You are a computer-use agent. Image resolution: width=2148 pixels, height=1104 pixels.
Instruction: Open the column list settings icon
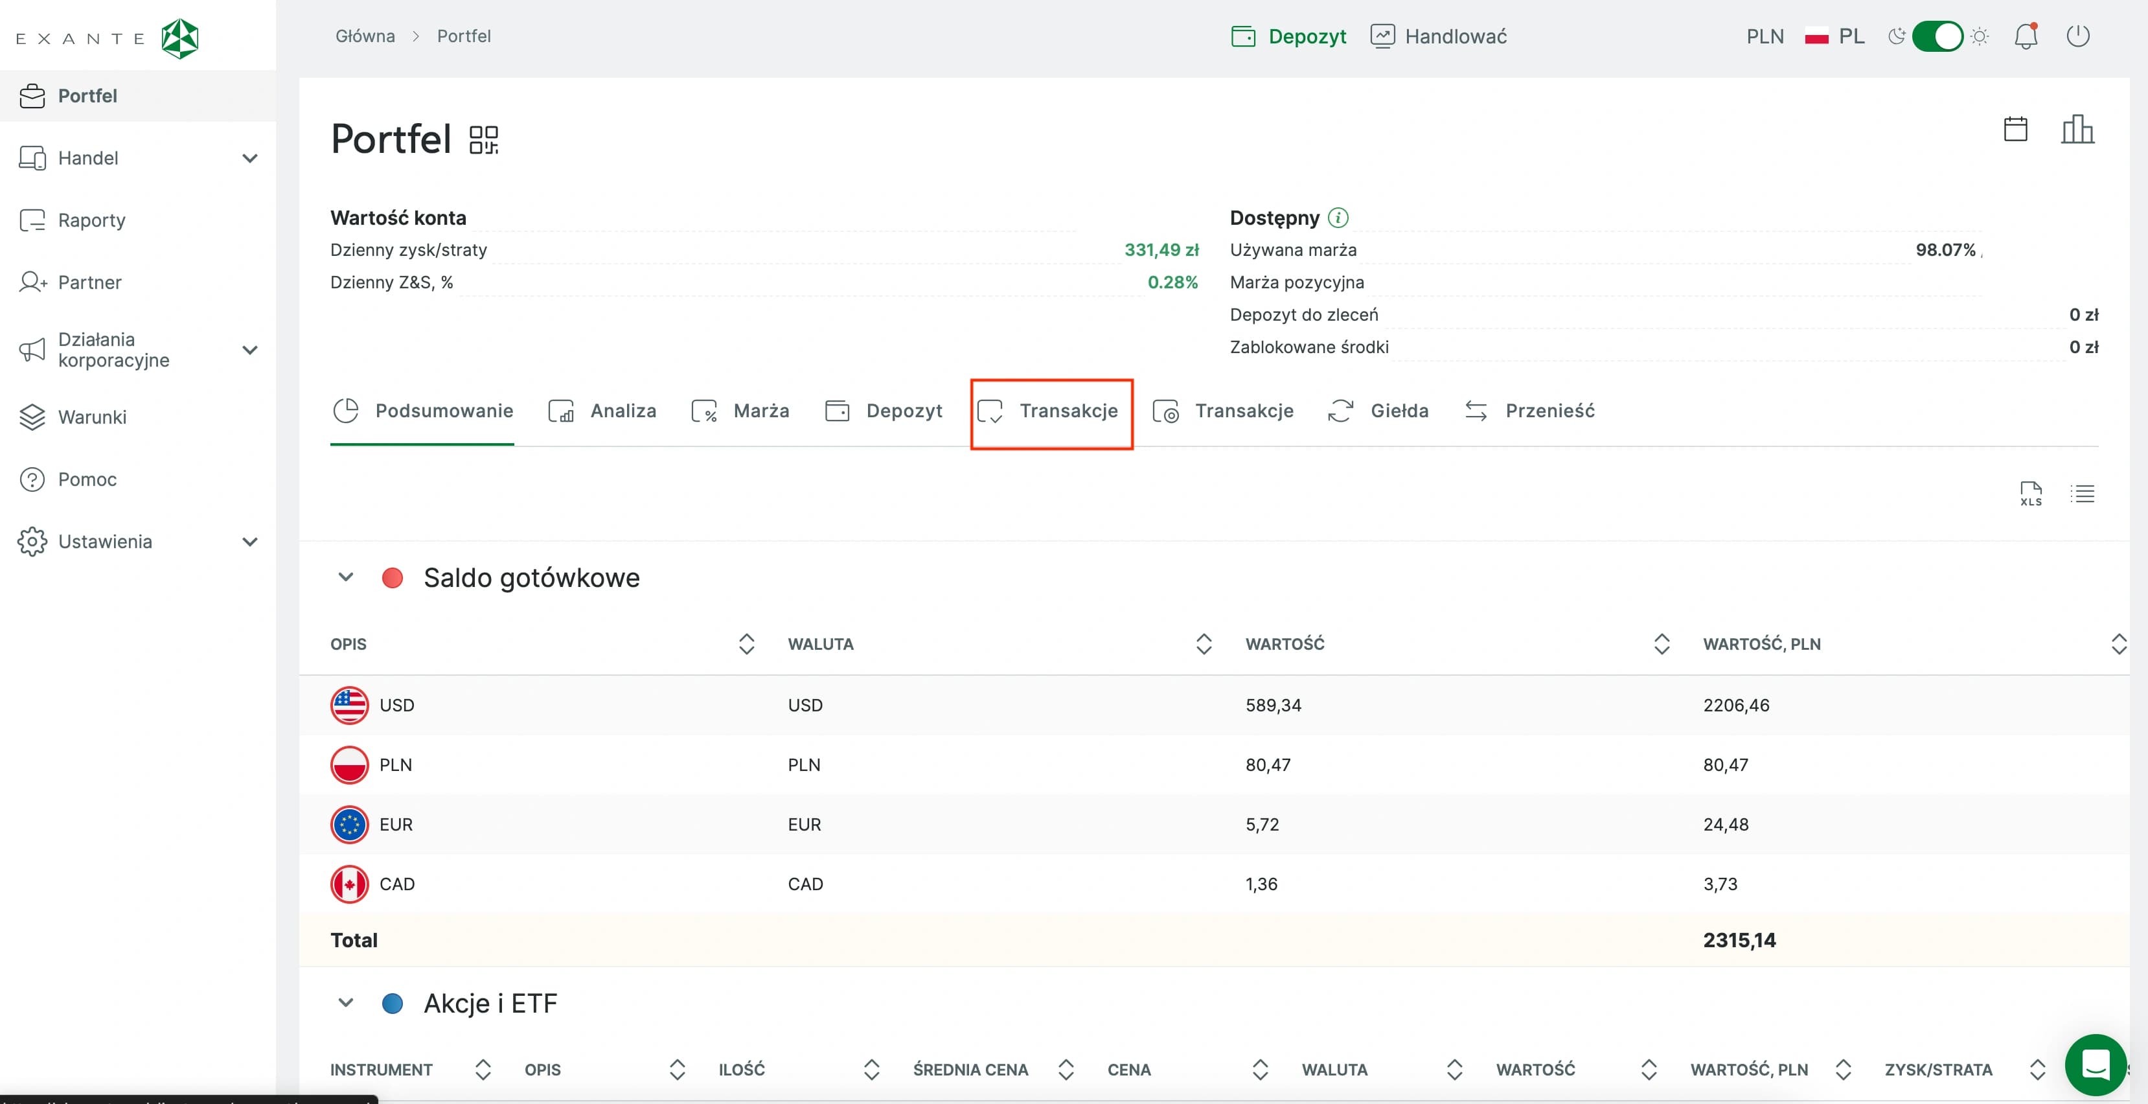point(2082,494)
